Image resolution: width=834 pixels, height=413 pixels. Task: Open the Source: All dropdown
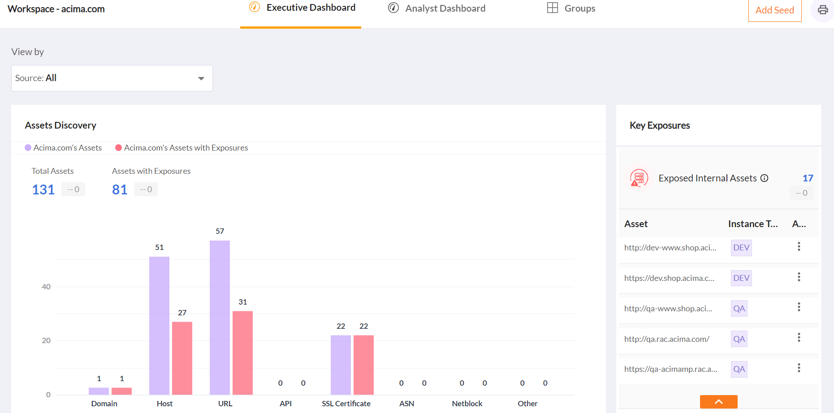(x=112, y=78)
